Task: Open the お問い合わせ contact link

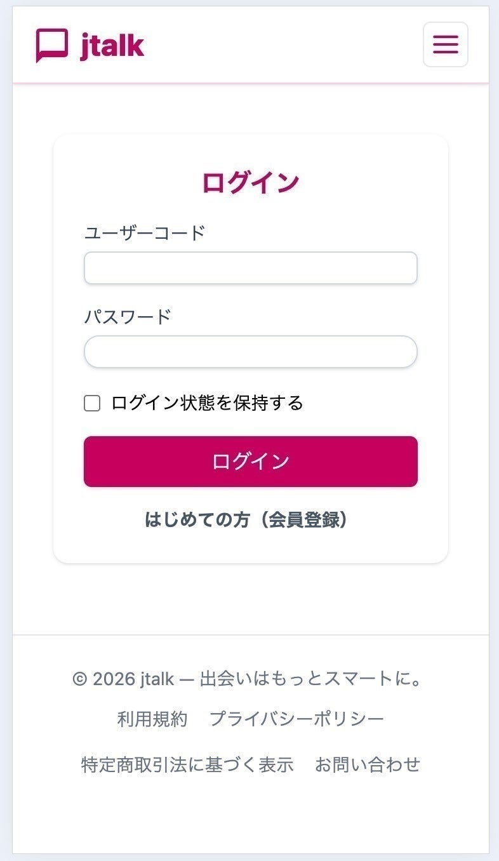Action: click(x=368, y=764)
